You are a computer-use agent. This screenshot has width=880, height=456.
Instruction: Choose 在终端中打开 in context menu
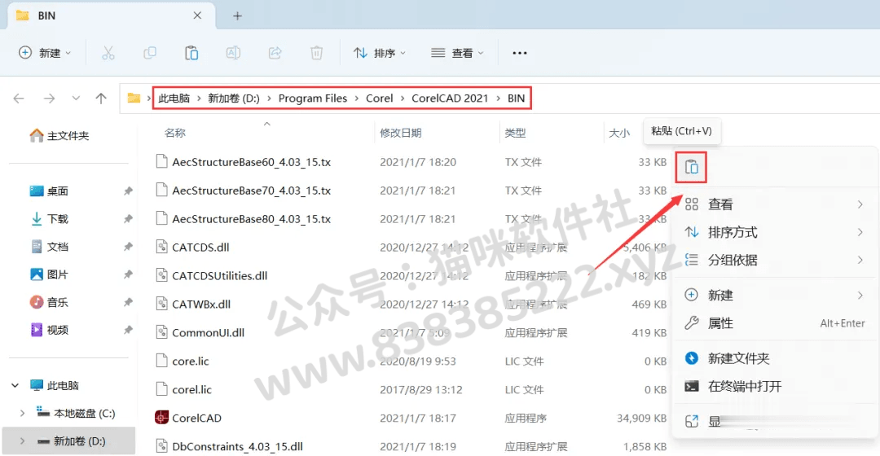point(775,387)
